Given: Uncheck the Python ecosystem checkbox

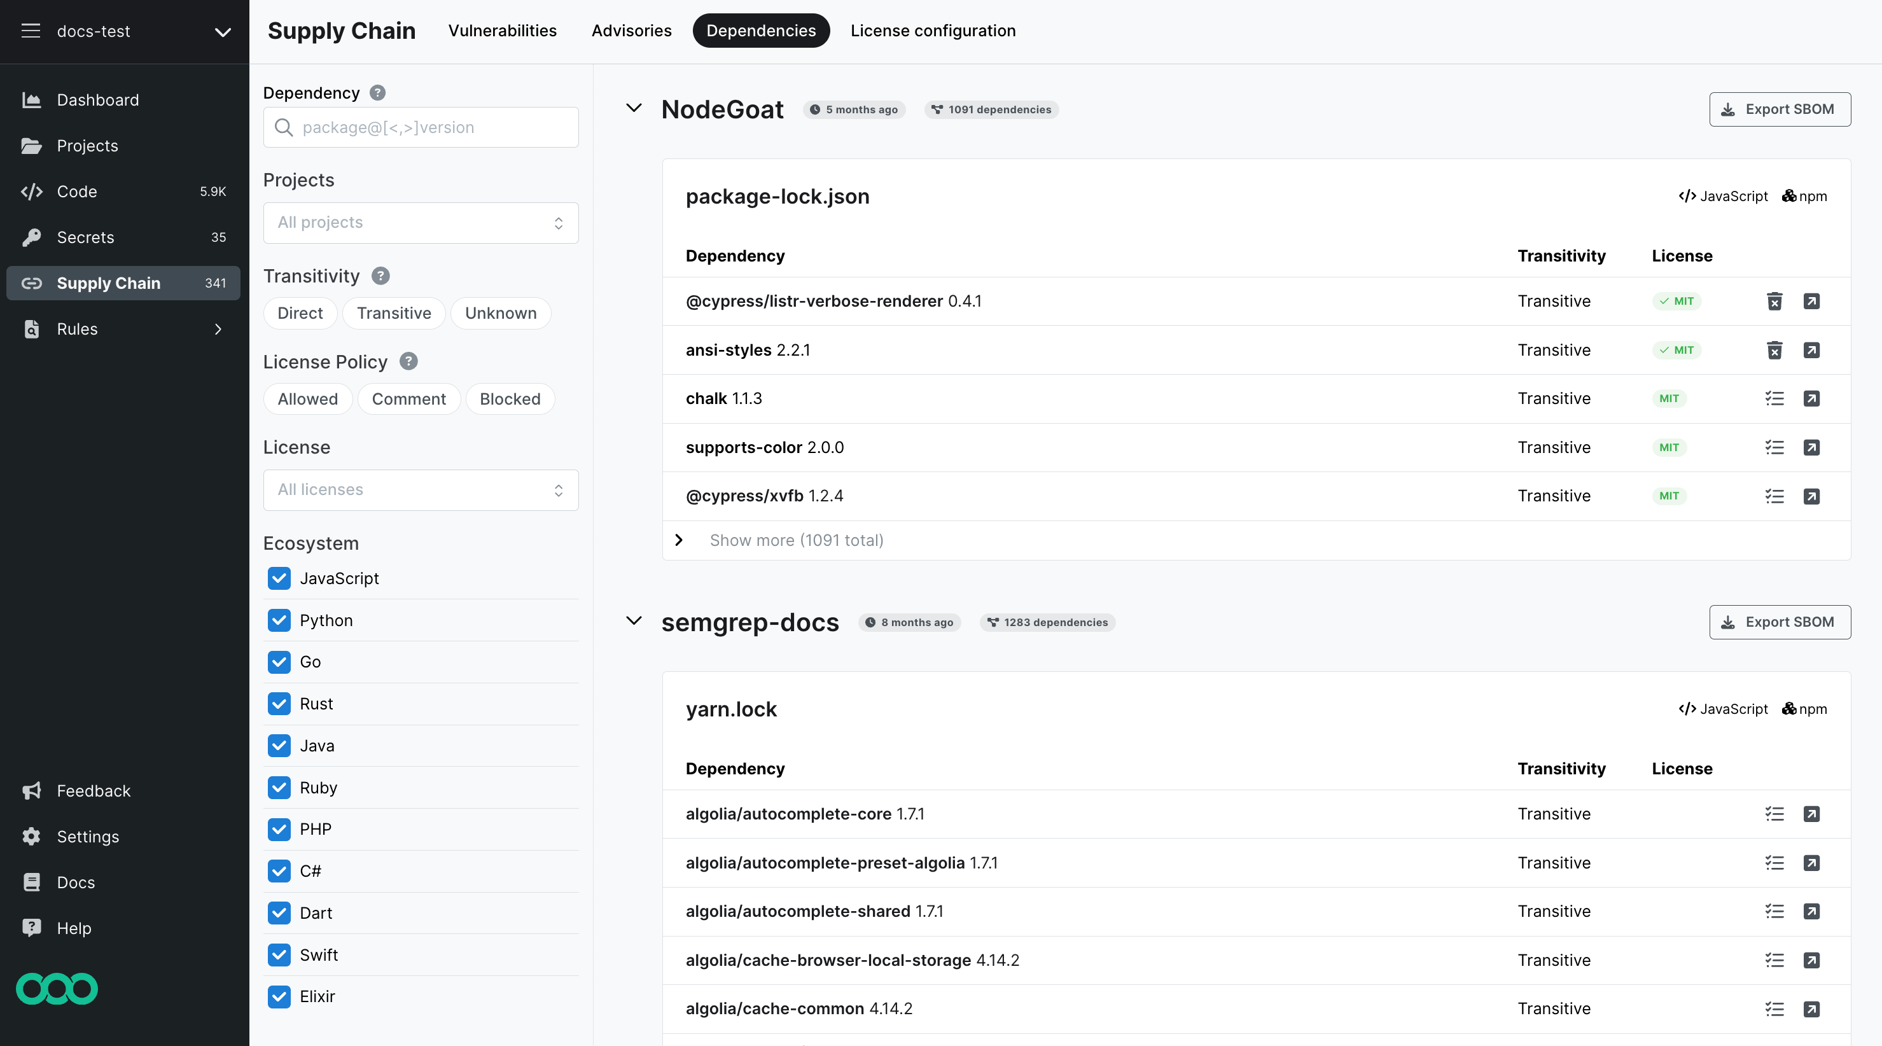Looking at the screenshot, I should tap(279, 620).
